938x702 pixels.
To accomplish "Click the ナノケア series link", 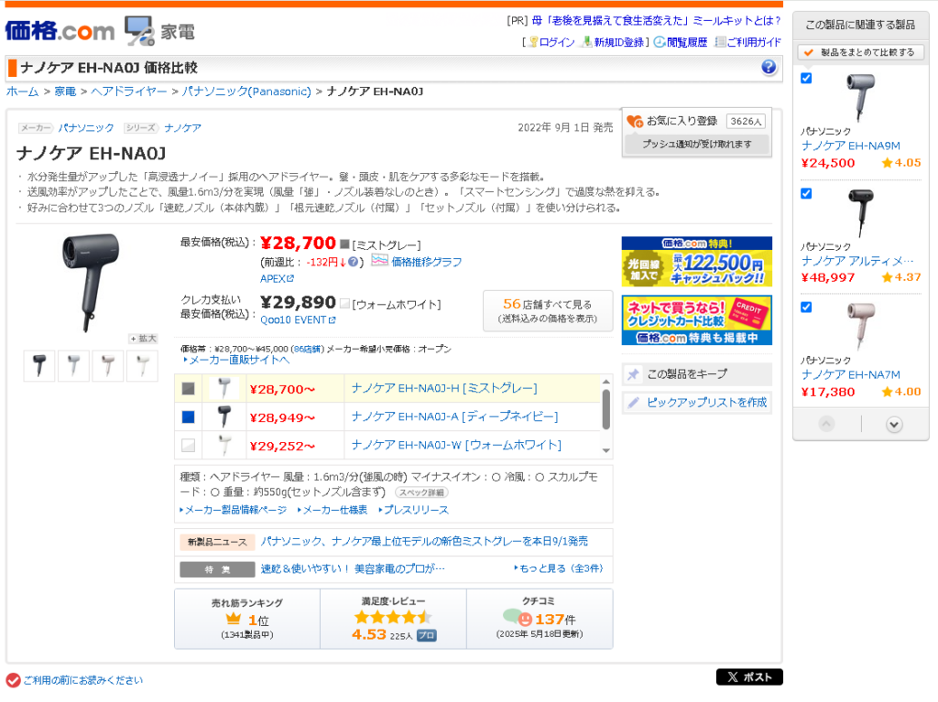I will (x=182, y=128).
